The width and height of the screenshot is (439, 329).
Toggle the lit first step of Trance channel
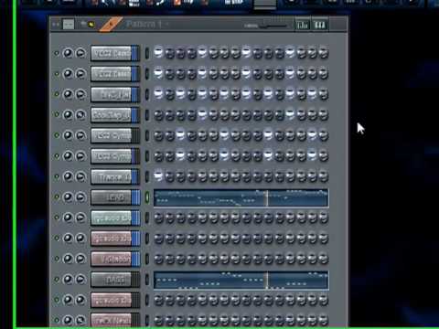(x=158, y=176)
